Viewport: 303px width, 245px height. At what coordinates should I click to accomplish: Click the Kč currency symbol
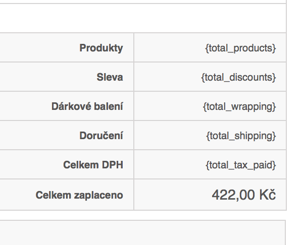tap(268, 195)
